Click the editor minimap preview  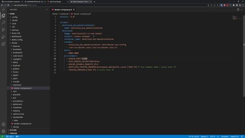(x=237, y=17)
